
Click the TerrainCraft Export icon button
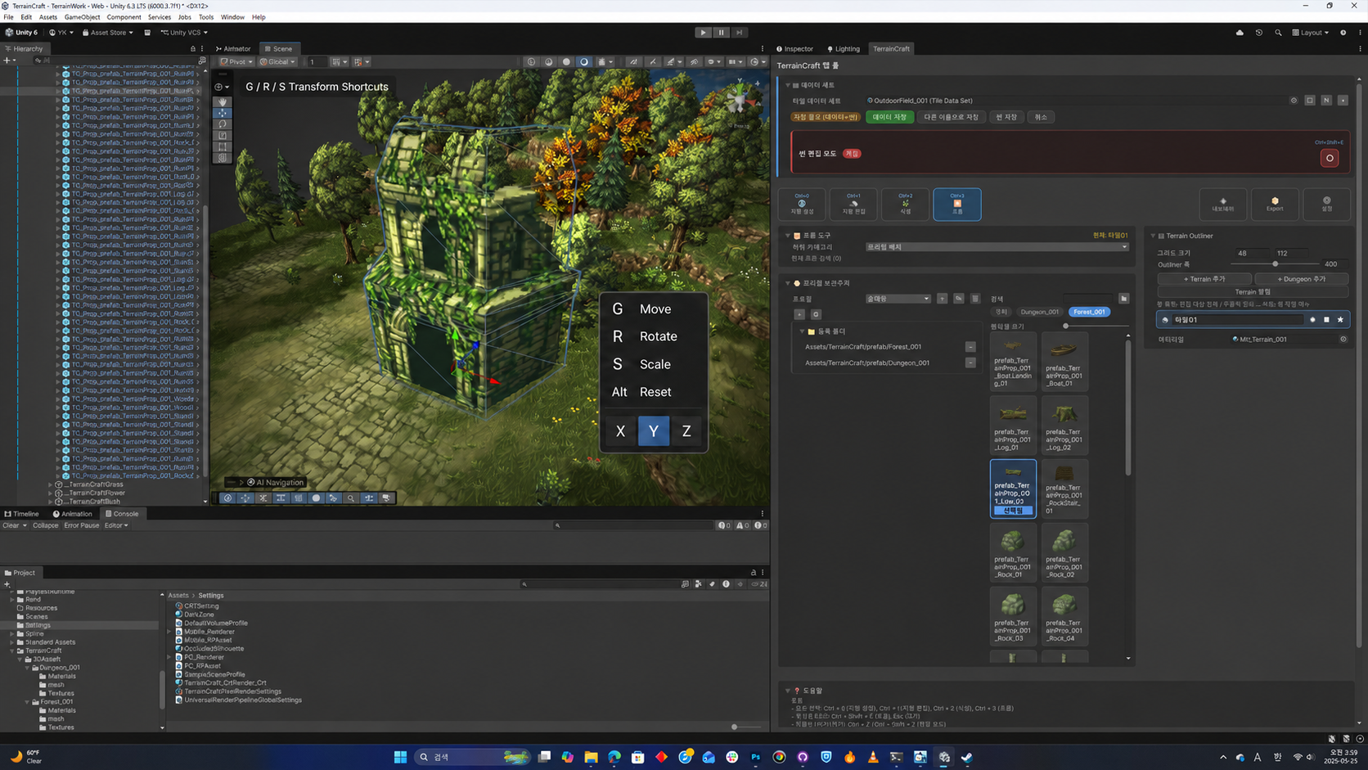point(1275,204)
